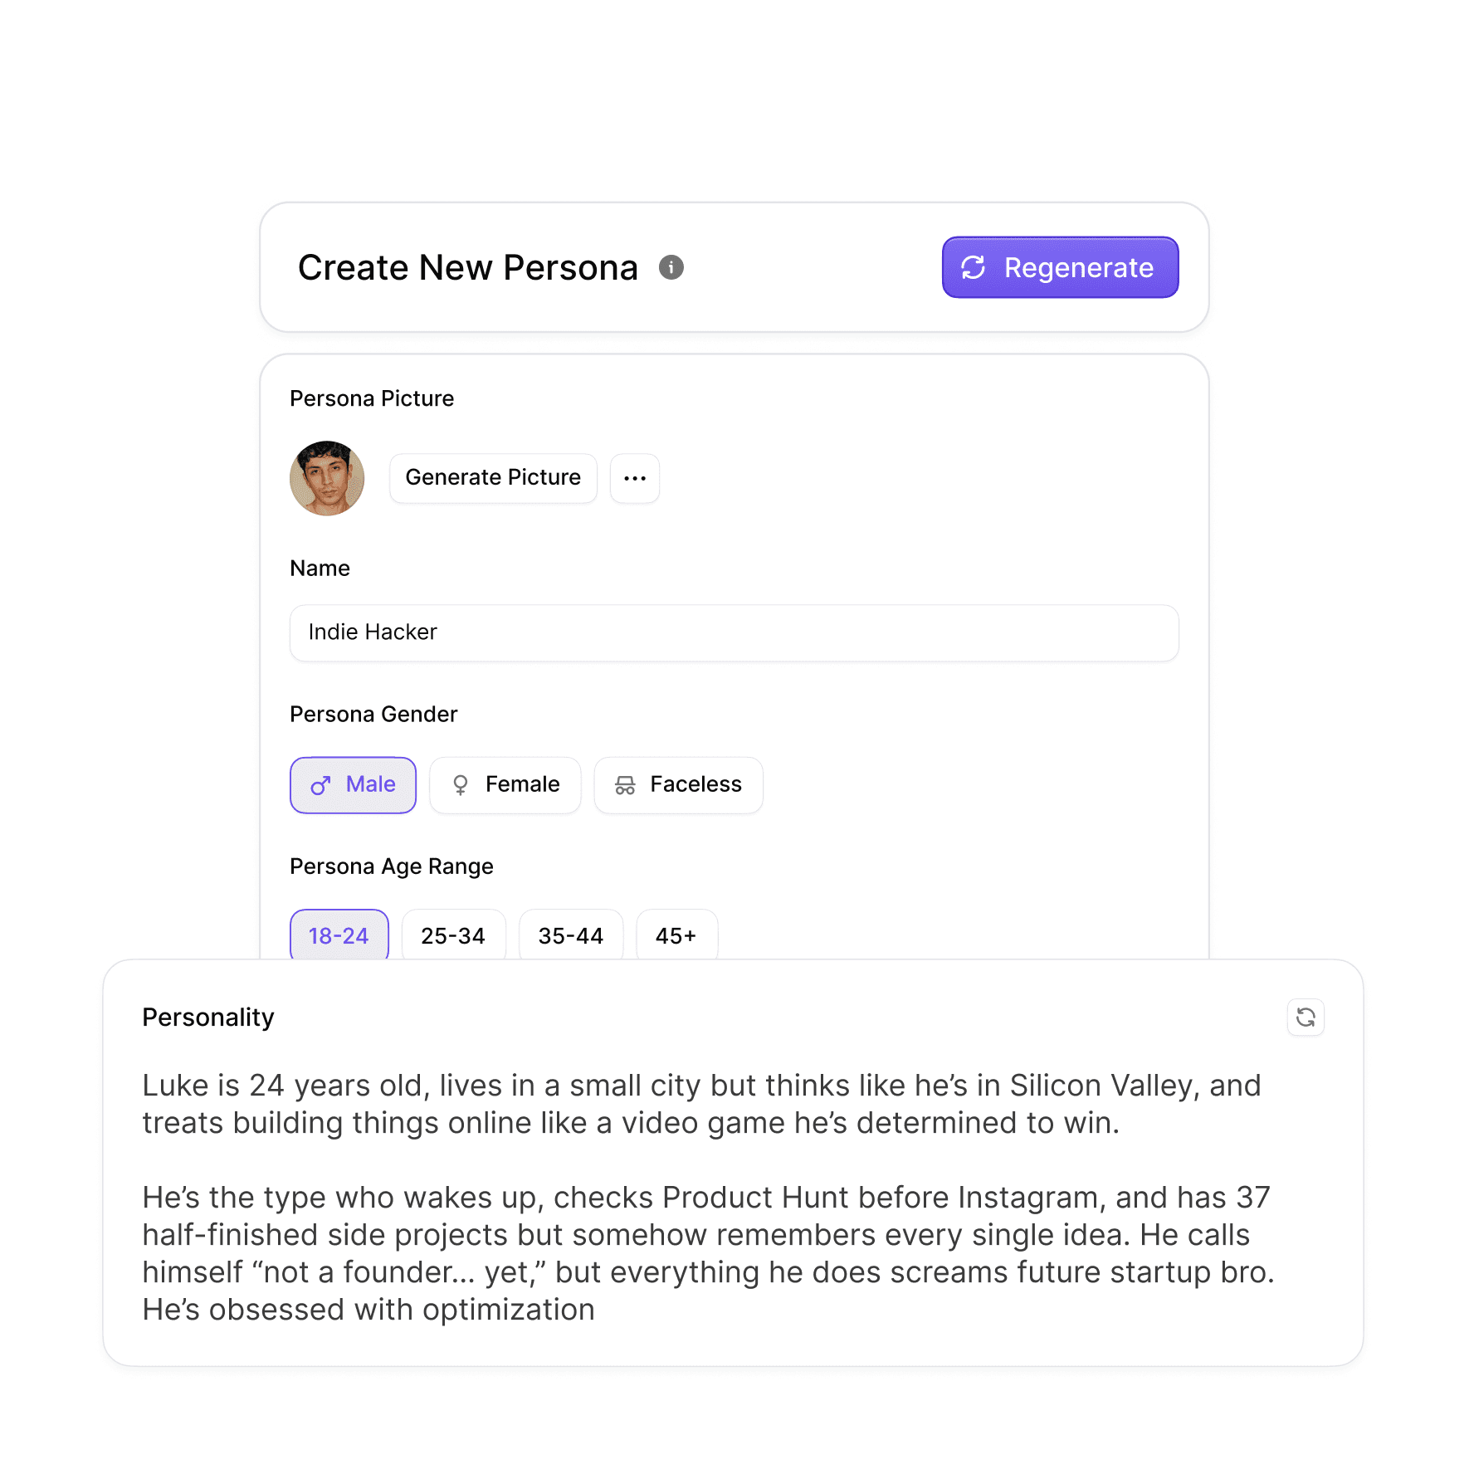Select the persona avatar picture
Image resolution: width=1469 pixels, height=1469 pixels.
point(327,478)
